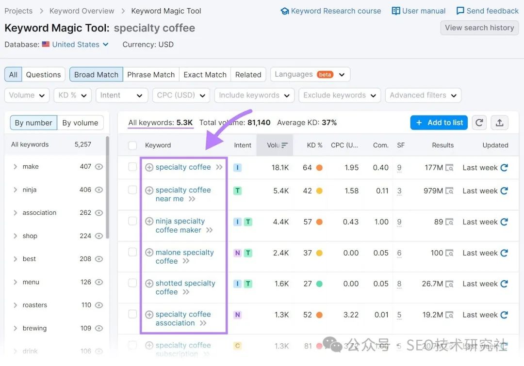Refresh the ninja specialty coffee maker row
Viewport: 524px width, 366px height.
[504, 222]
